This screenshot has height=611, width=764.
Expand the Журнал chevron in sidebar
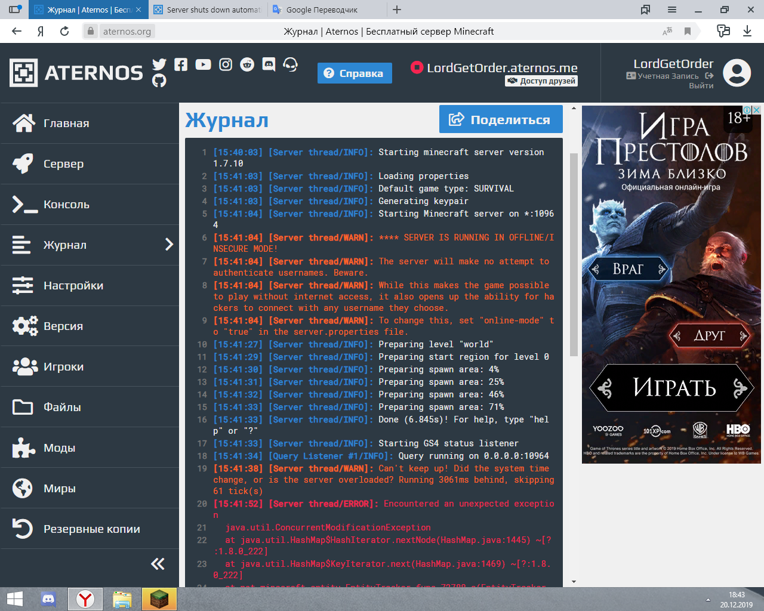click(169, 245)
